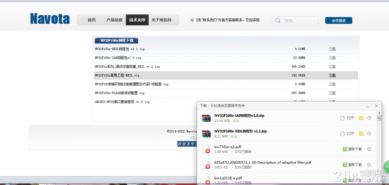Click deleted-file icon of bm1q011fj-e.pdf
The image size is (389, 185).
[207, 180]
